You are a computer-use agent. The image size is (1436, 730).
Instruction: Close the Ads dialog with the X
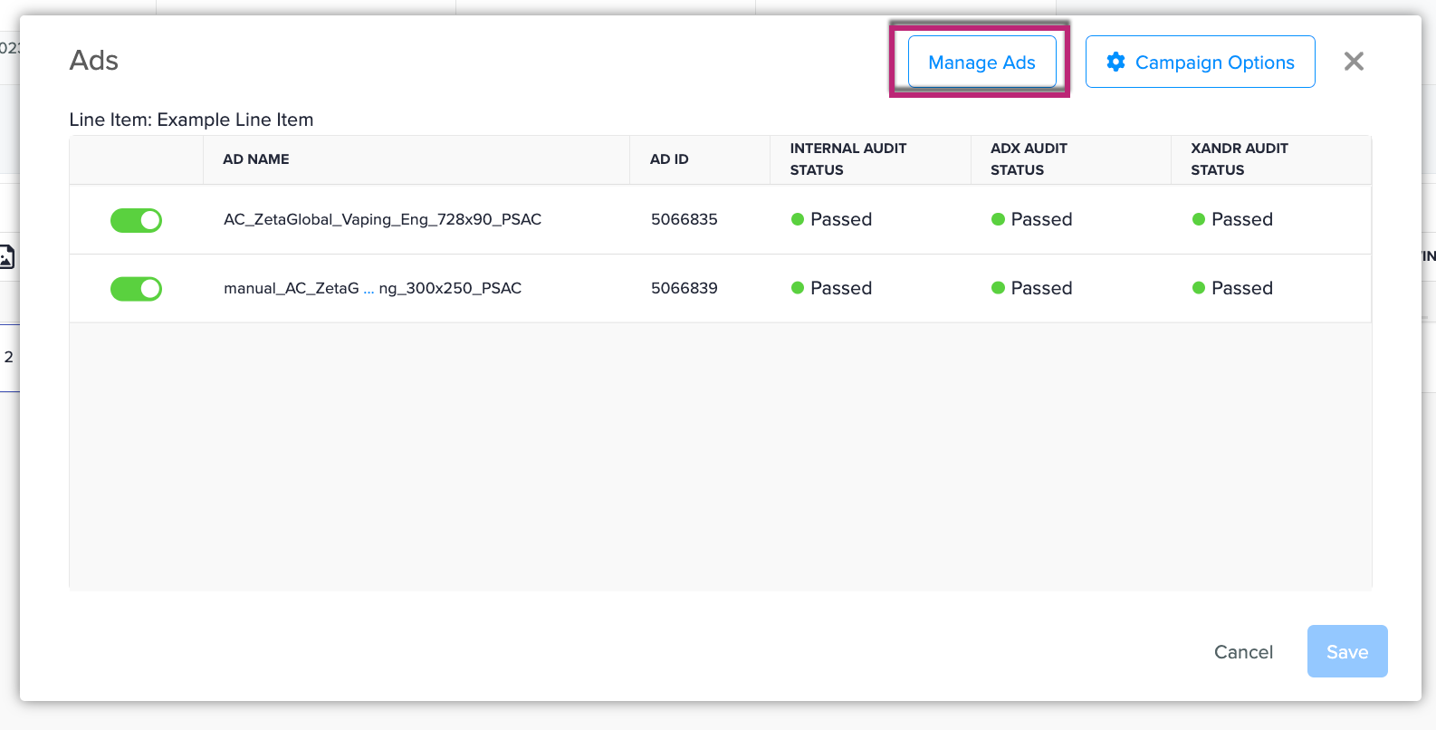coord(1354,62)
